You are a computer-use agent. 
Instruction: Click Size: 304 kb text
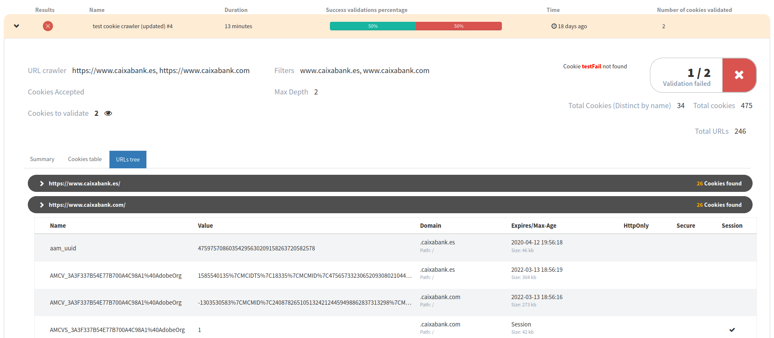[x=523, y=277]
